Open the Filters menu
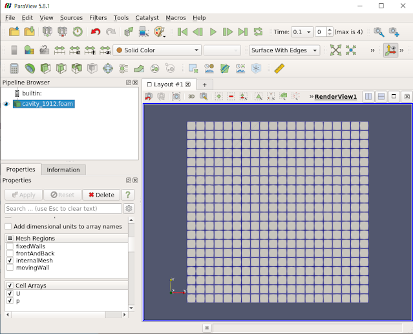 (x=98, y=17)
